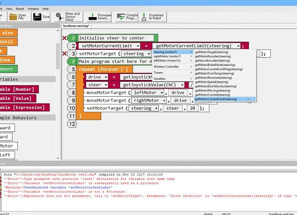The height and width of the screenshot is (215, 297).
Task: Edit drive value field on line 8
Action: pyautogui.click(x=178, y=93)
